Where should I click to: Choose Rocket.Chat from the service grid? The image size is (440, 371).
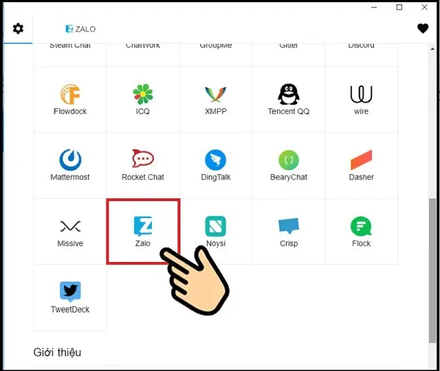coord(143,160)
